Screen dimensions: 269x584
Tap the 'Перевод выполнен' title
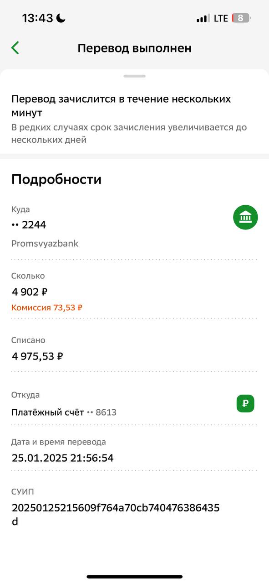point(134,48)
